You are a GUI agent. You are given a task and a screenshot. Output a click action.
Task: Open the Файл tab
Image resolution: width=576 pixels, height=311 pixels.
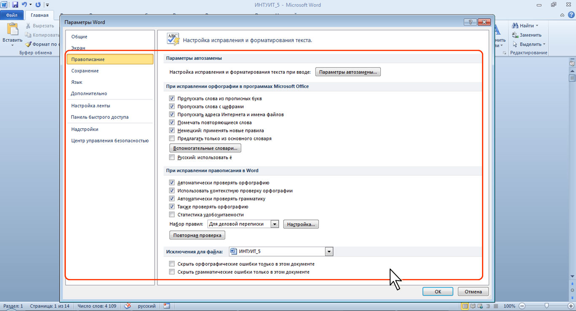tap(11, 15)
